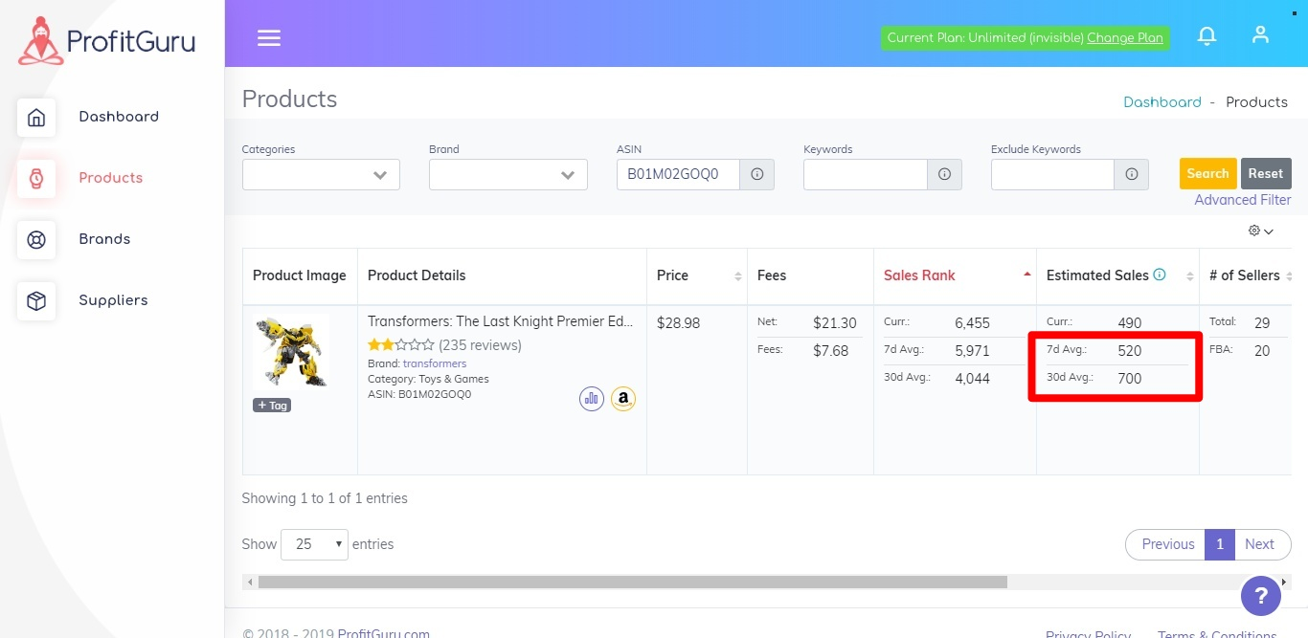1308x638 pixels.
Task: Click the 490 current estimated sales
Action: click(1130, 323)
